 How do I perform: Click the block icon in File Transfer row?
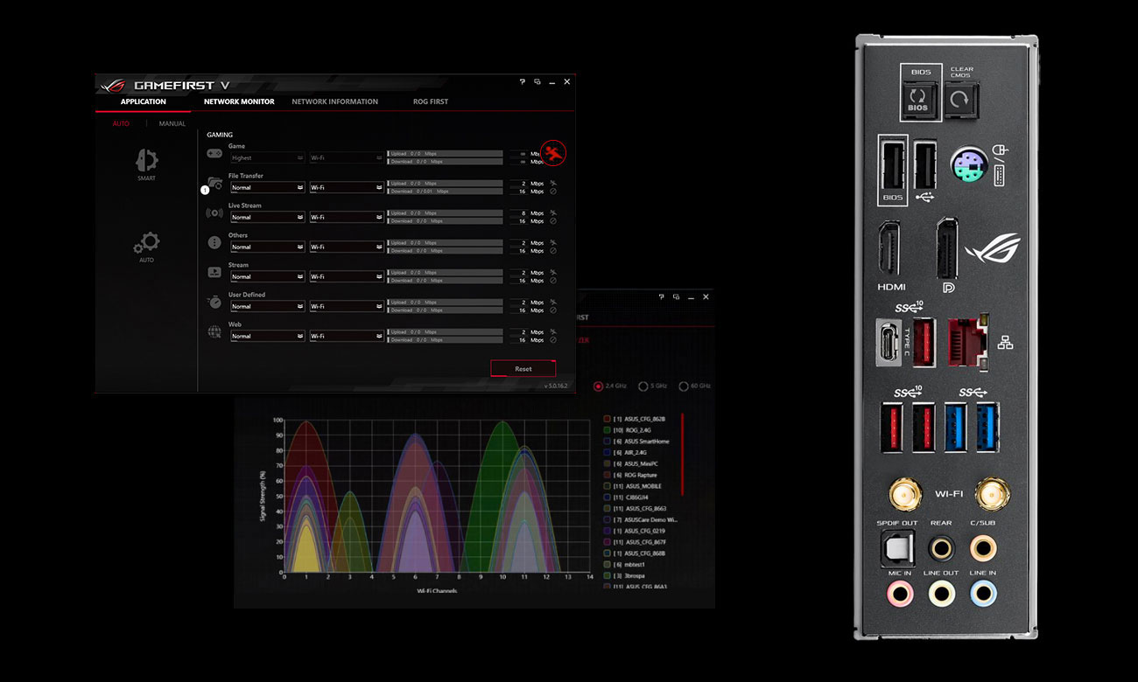[553, 191]
